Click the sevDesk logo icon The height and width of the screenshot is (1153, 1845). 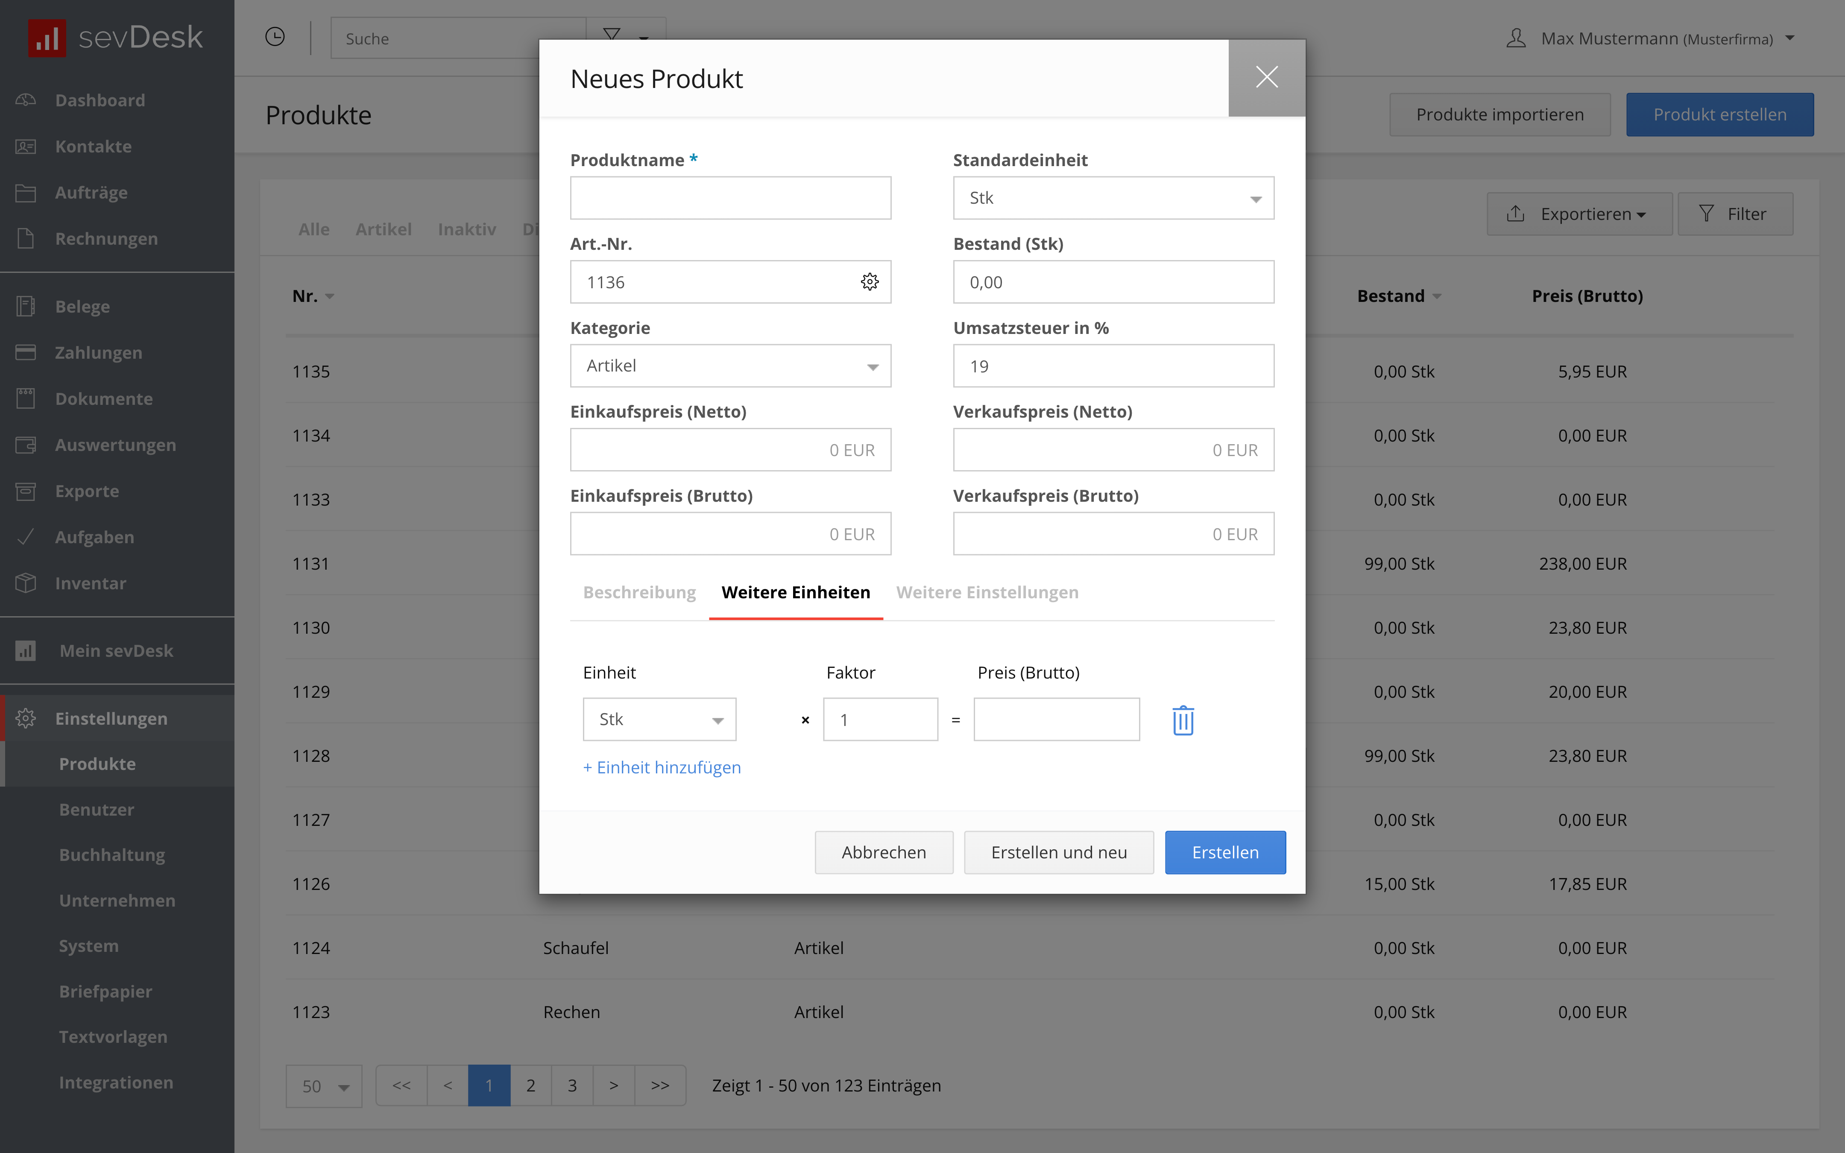click(x=47, y=38)
